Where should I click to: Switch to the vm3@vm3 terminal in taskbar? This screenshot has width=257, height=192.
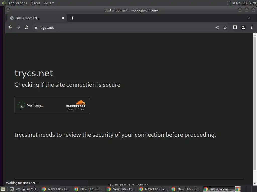[x=25, y=189]
